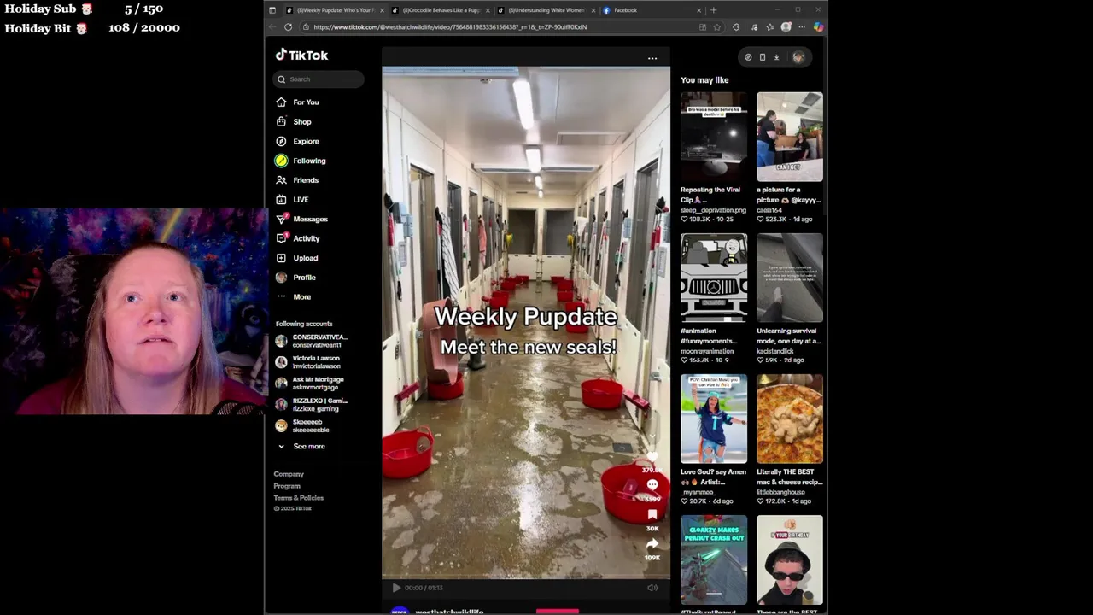Open the Unlearning survival mode video

[790, 278]
